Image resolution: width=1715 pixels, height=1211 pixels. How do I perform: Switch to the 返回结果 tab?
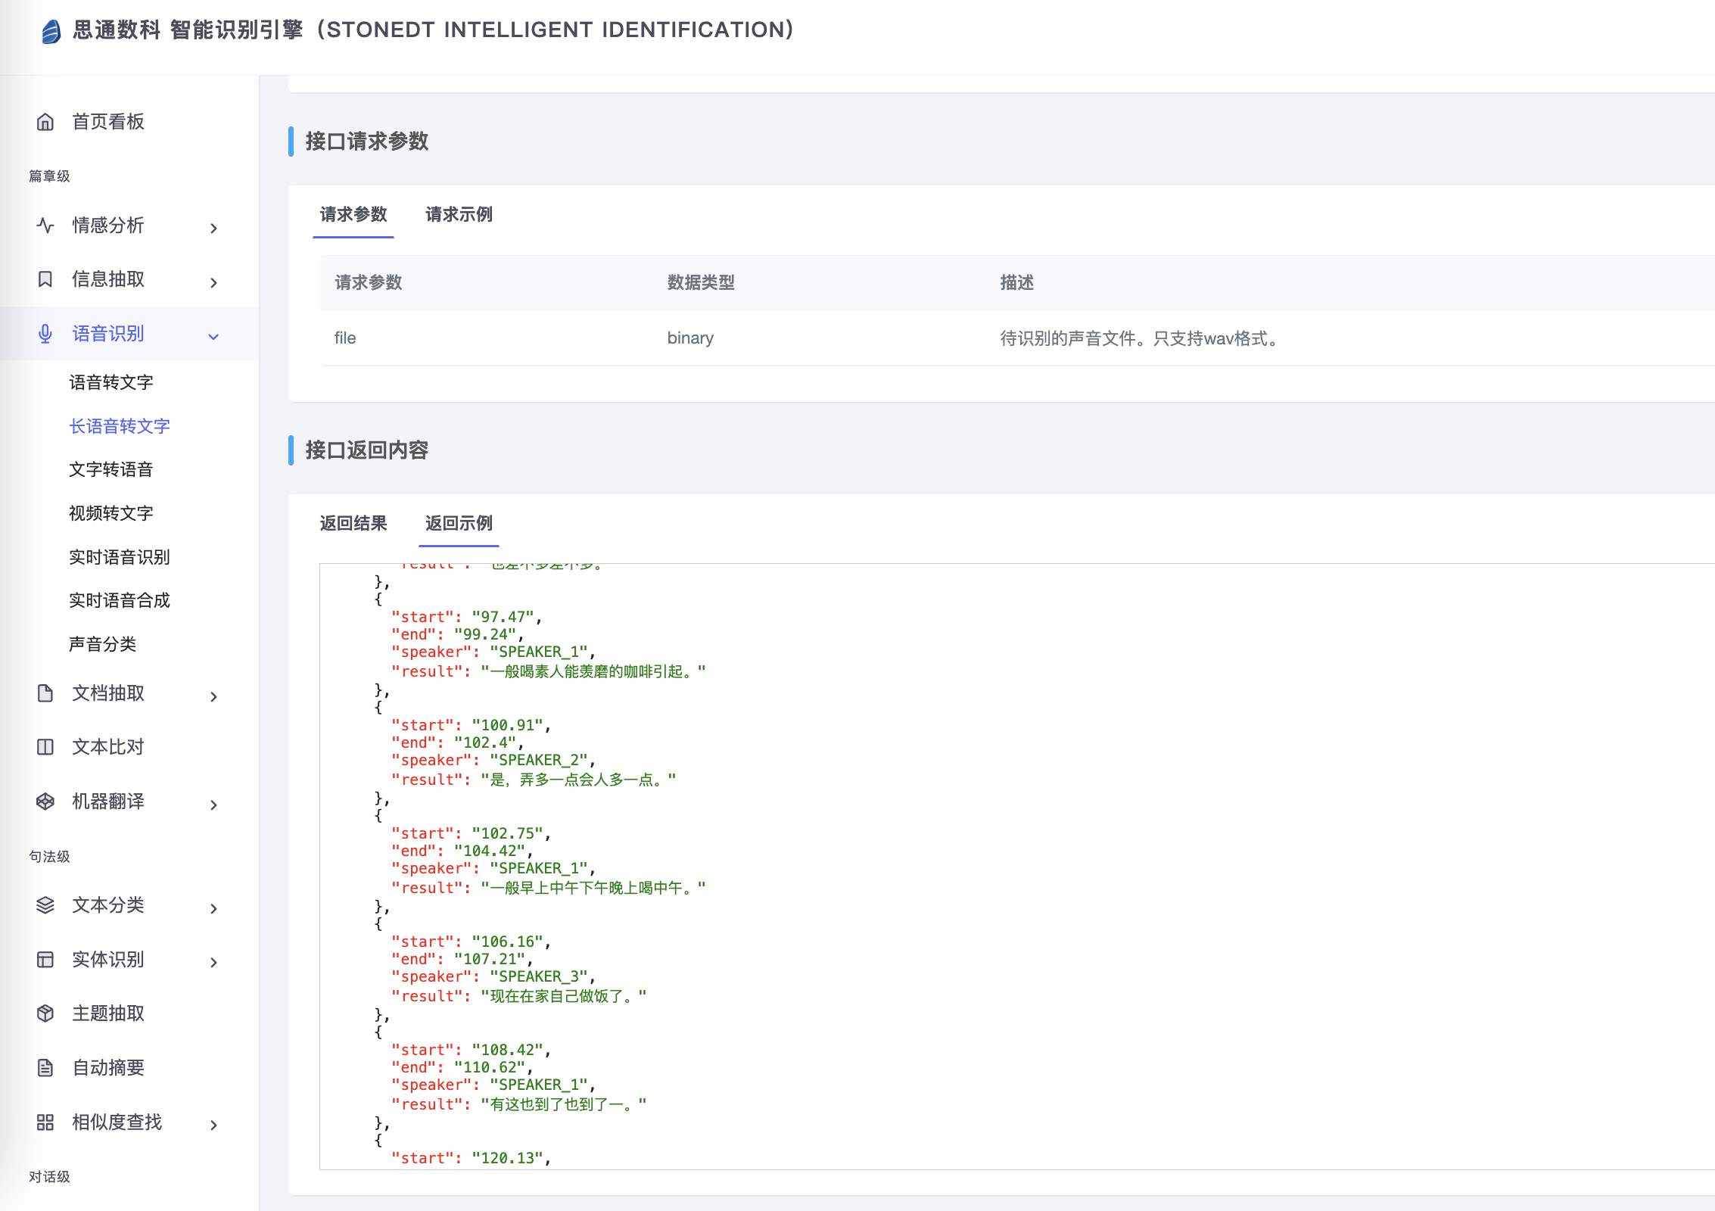pos(353,524)
